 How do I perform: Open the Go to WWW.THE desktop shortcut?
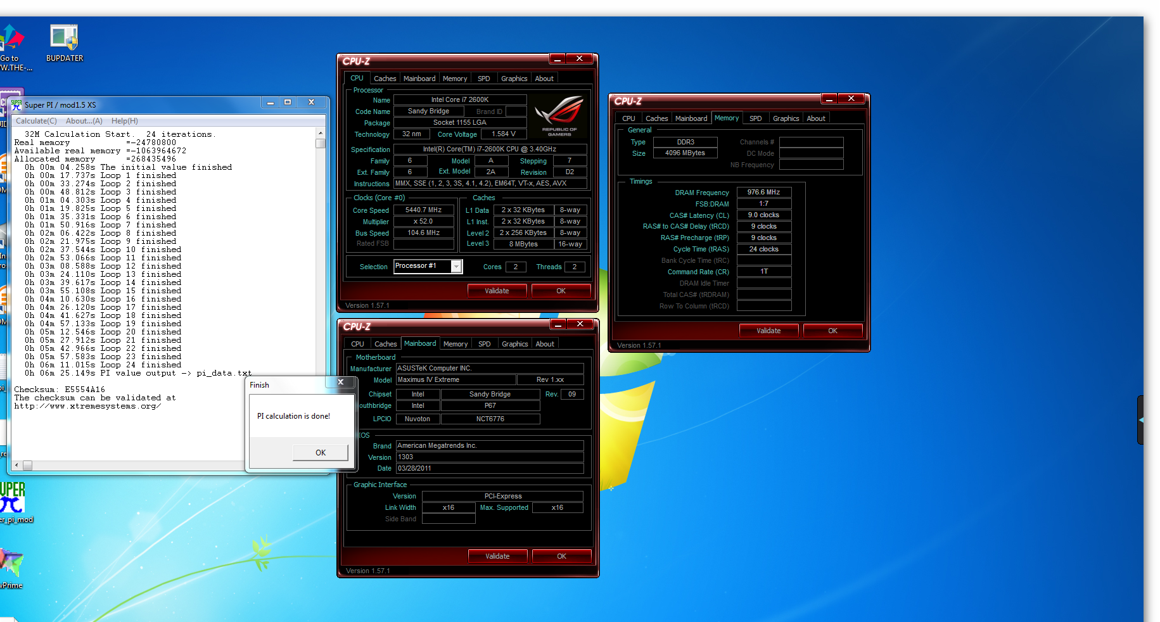pyautogui.click(x=11, y=48)
